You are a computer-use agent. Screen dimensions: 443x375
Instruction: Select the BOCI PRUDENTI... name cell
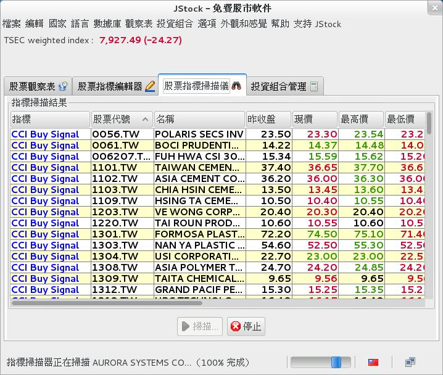pos(200,146)
